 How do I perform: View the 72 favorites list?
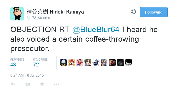(40, 63)
